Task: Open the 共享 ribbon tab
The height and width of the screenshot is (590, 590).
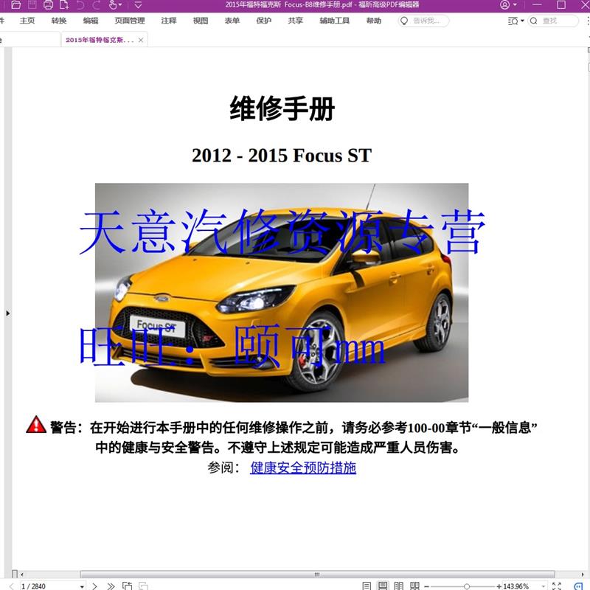Action: pyautogui.click(x=295, y=21)
